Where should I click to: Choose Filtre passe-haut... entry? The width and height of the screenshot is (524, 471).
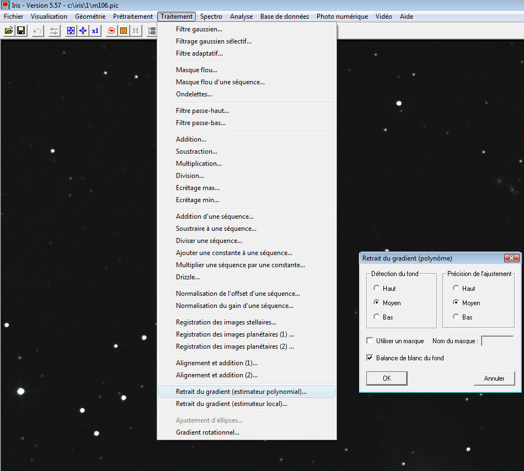click(x=247, y=111)
